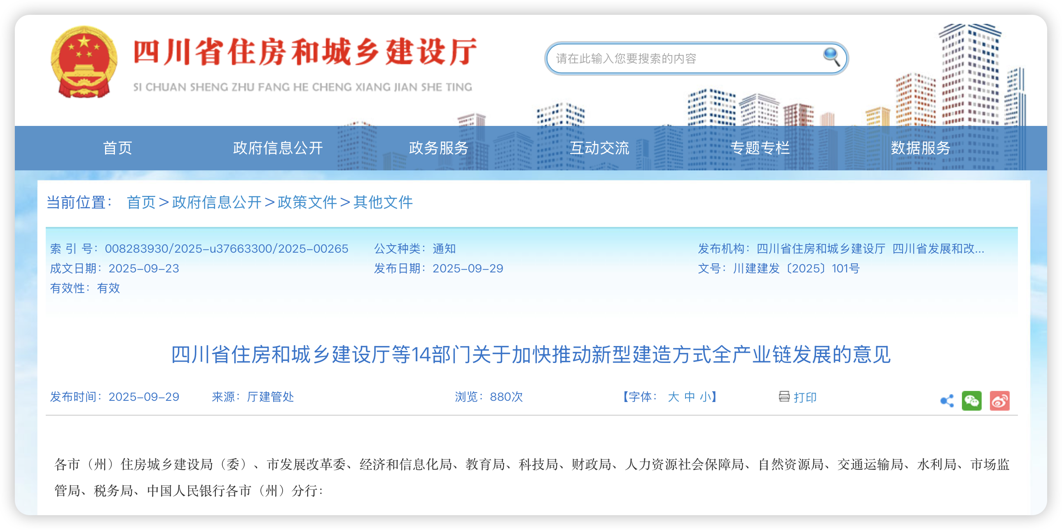Select 专题专栏 in navigation bar
Screen dimensions: 1062x530
(760, 148)
